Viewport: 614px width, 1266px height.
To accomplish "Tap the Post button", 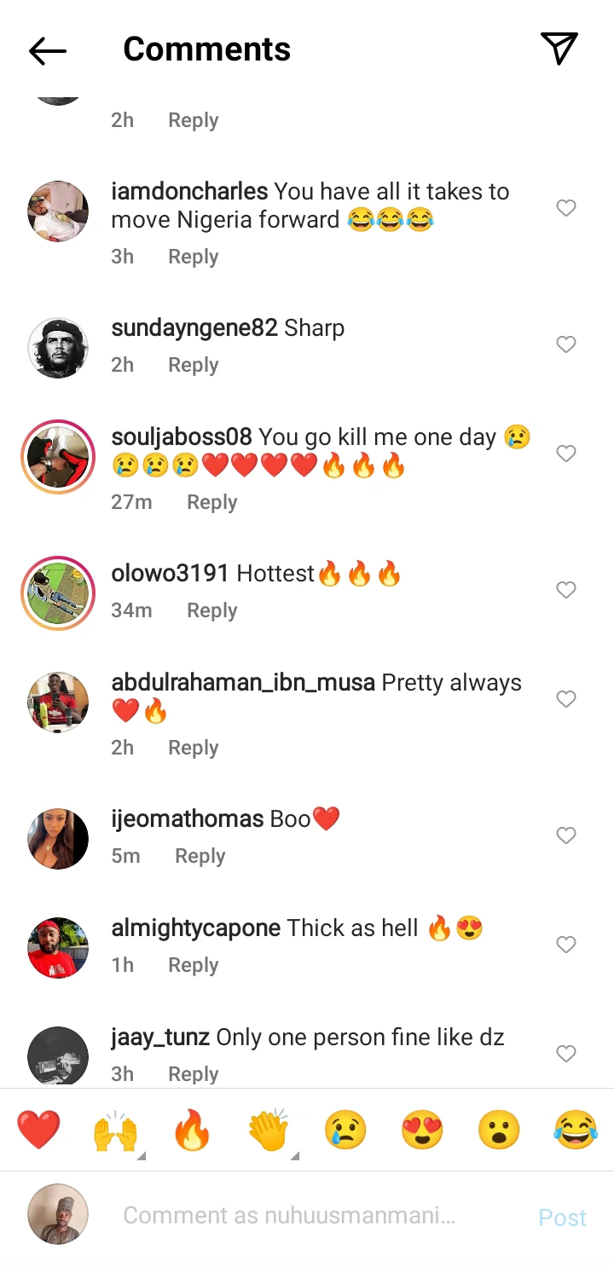I will (x=562, y=1218).
